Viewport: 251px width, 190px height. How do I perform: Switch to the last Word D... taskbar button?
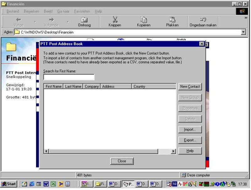[156, 184]
